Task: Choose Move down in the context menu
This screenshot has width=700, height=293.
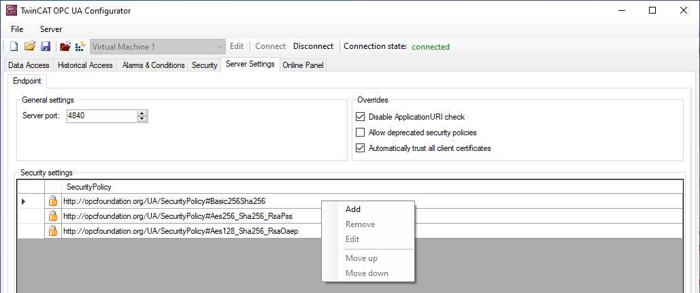Action: [368, 273]
